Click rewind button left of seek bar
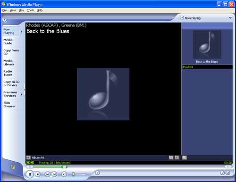This screenshot has height=182, width=236. (30, 167)
